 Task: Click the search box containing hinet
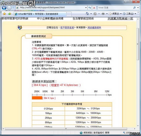click(115, 8)
